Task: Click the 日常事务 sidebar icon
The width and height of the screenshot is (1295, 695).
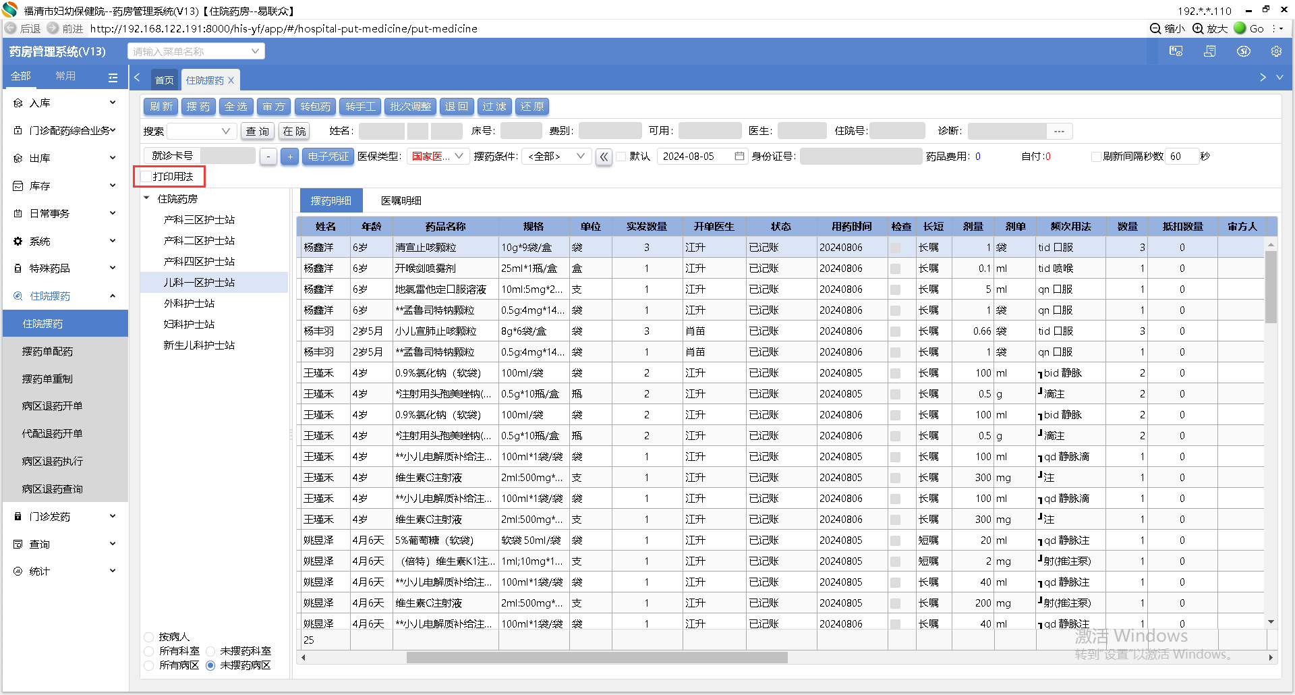Action: pos(18,213)
